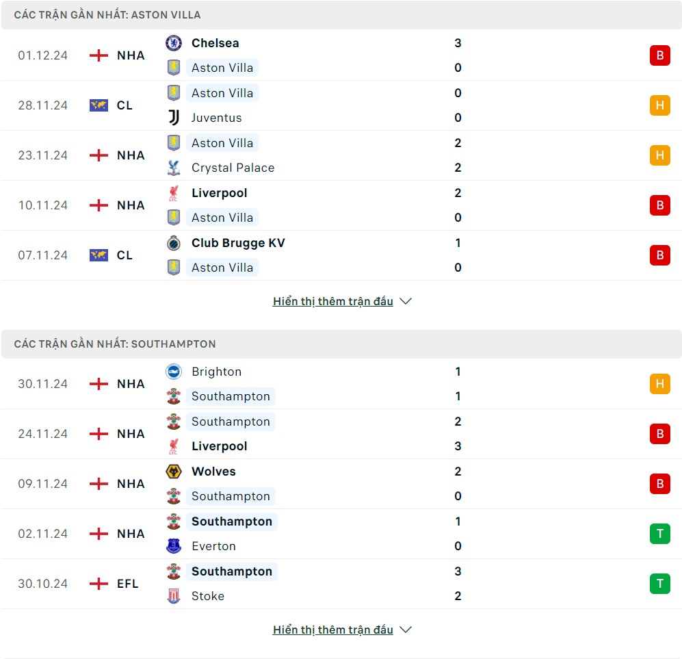Viewport: 682px width, 659px height.
Task: Open the Aston Villa recent matches header
Action: point(107,15)
